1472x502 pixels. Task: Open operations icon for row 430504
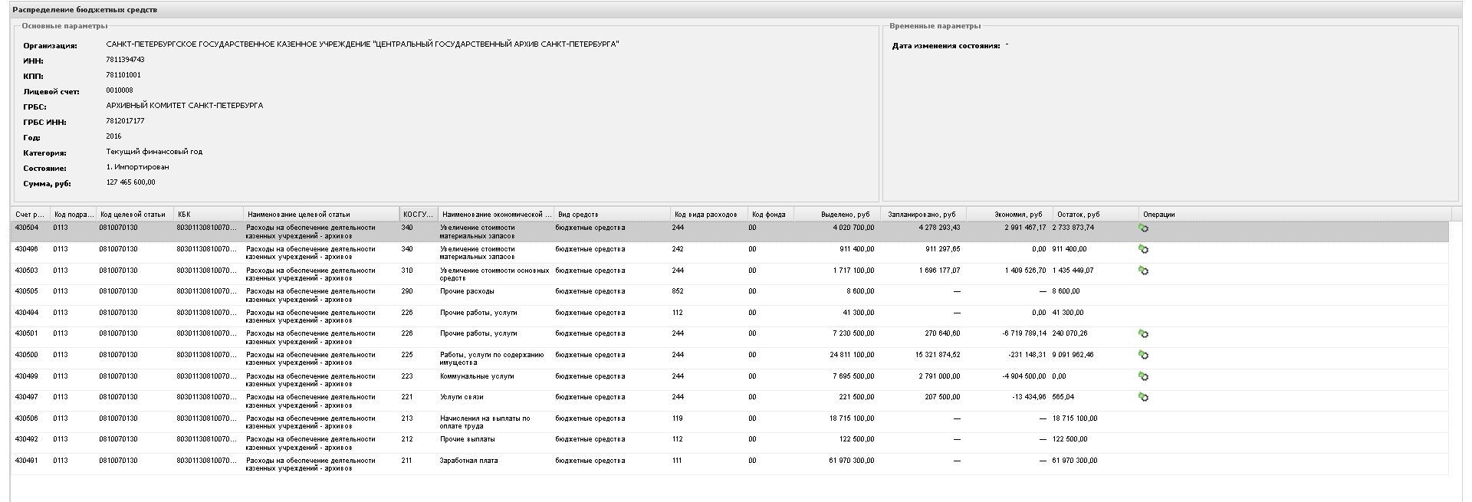pos(1143,228)
